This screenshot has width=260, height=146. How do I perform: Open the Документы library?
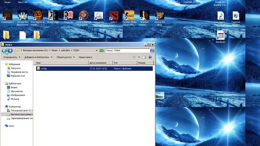coord(17,91)
